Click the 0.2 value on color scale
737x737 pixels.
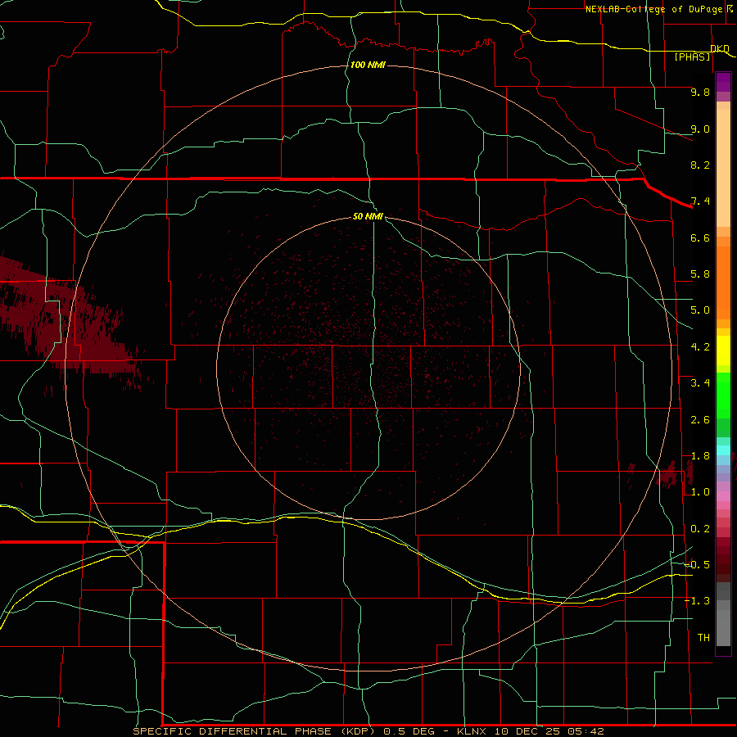click(700, 529)
